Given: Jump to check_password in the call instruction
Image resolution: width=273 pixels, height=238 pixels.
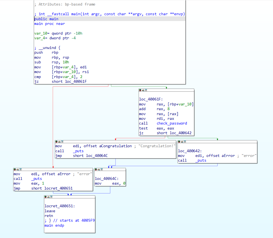Looking at the screenshot, I should click(x=172, y=123).
